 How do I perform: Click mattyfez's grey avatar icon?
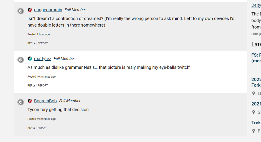click(x=21, y=60)
